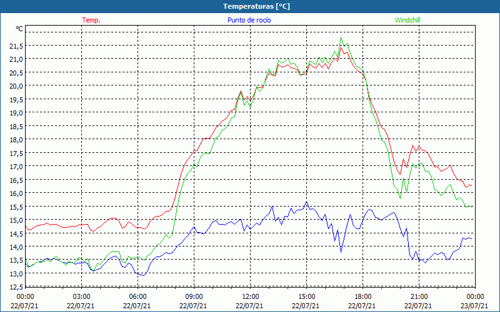Viewport: 500px width, 312px height.
Task: Click the '19,0' y-axis value
Action: [x=16, y=113]
